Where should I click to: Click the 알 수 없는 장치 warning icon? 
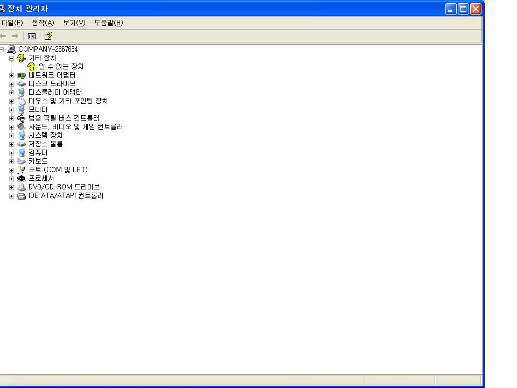coord(32,67)
